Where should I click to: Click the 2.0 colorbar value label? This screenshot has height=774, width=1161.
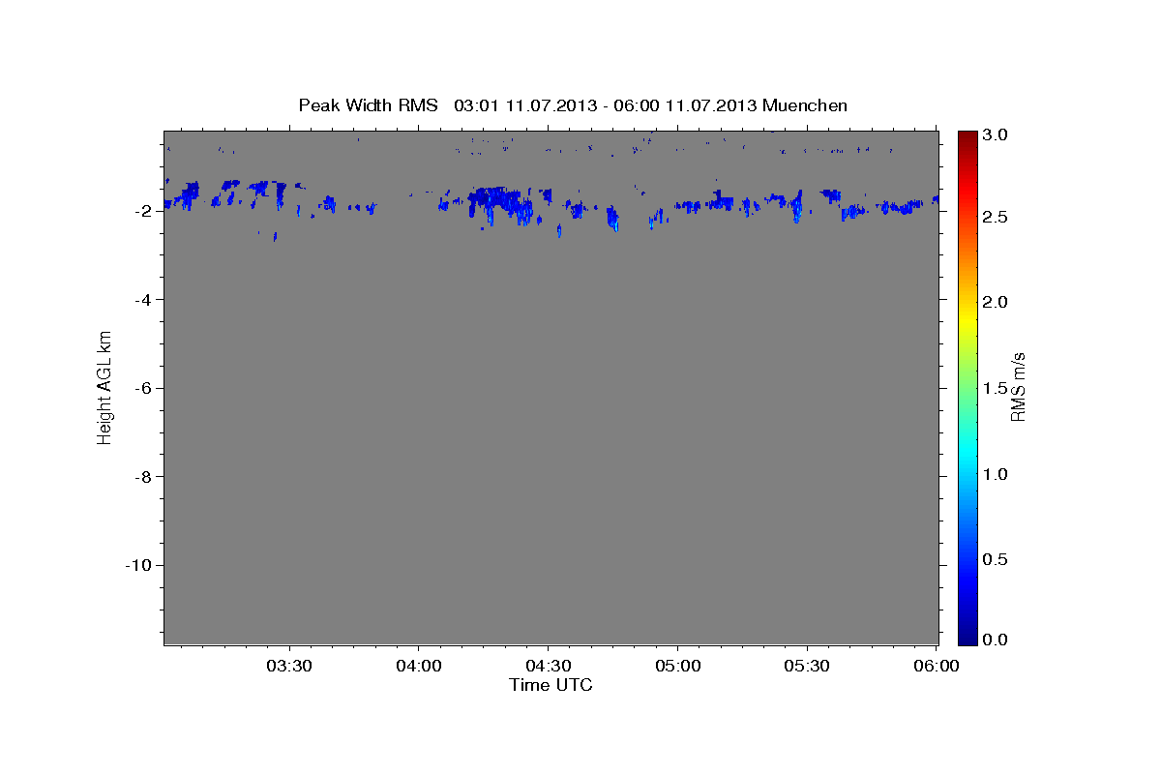point(997,302)
